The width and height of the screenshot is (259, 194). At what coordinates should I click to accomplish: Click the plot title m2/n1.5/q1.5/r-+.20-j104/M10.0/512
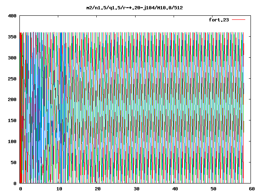(135, 8)
